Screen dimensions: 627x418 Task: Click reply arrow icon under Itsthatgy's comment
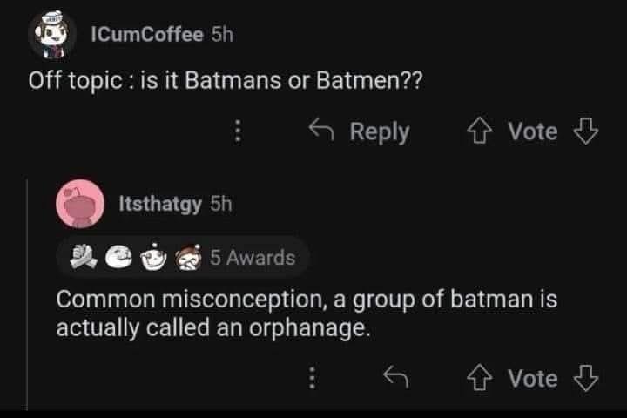pos(396,378)
